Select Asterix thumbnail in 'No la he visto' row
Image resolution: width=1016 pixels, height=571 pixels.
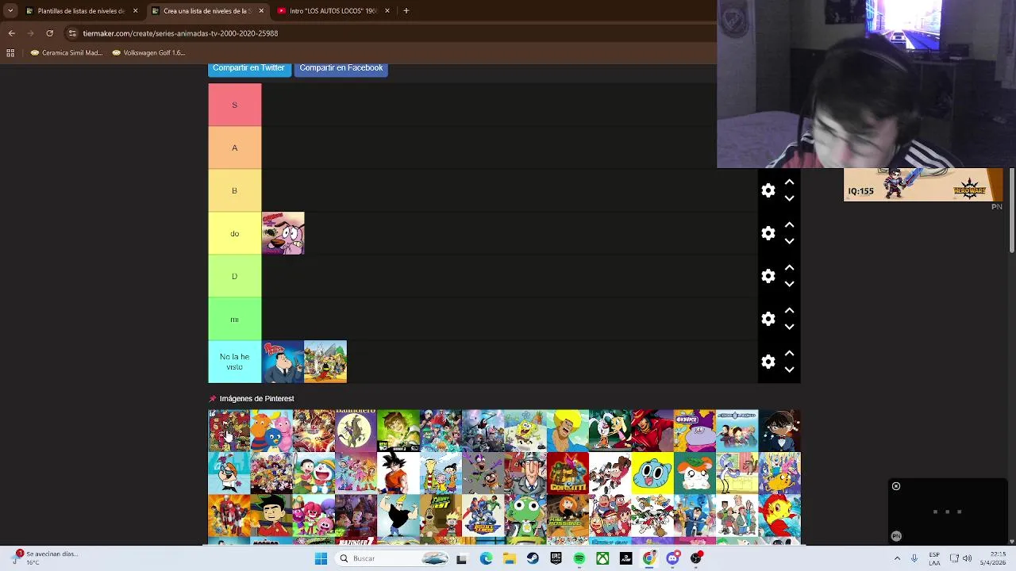pyautogui.click(x=325, y=362)
